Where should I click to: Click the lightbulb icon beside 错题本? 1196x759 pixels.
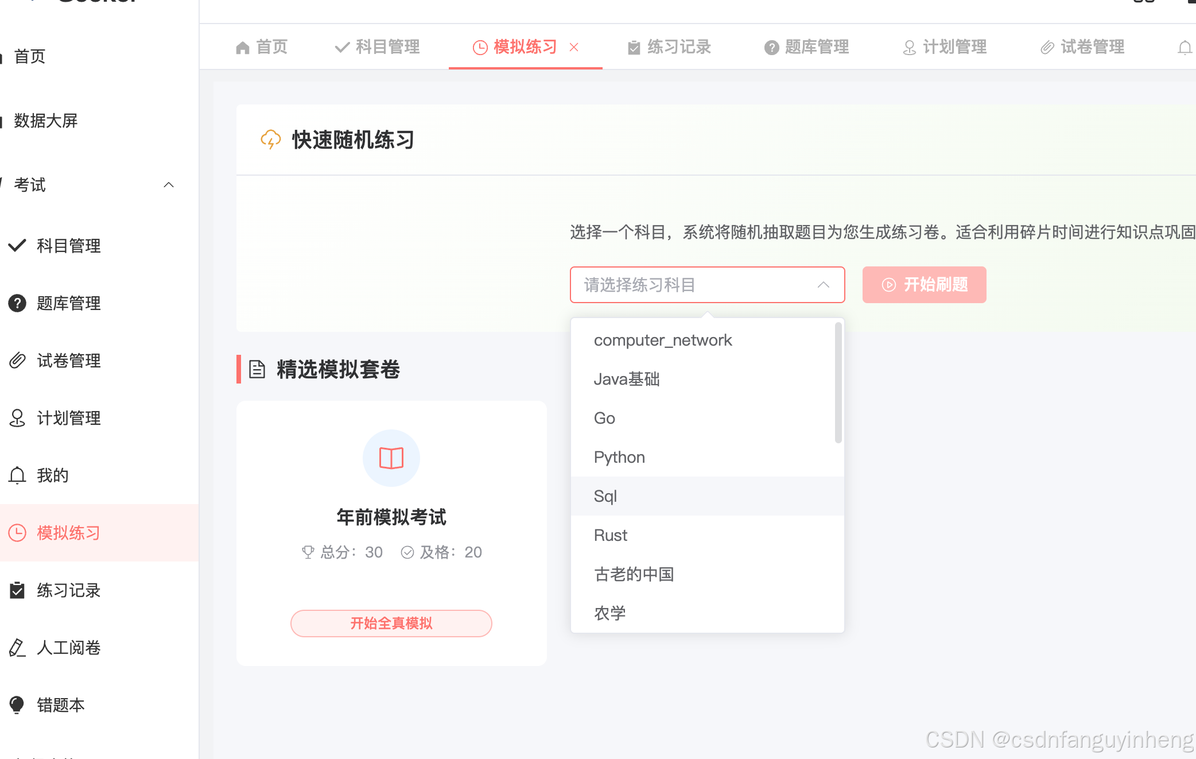(17, 704)
